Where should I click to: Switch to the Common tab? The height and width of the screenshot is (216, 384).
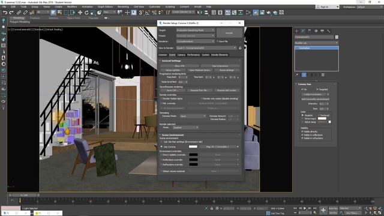point(163,55)
